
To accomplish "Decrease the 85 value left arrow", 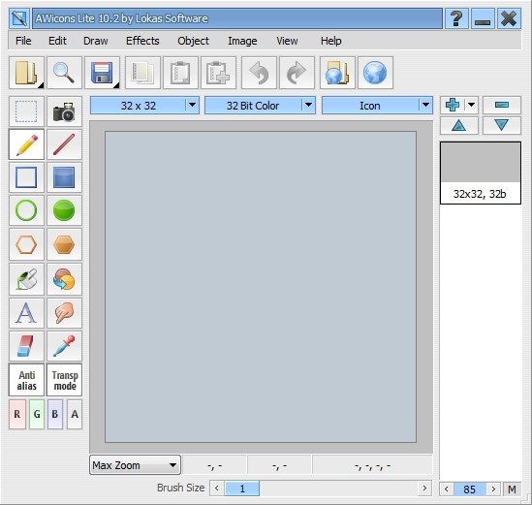I will click(447, 489).
